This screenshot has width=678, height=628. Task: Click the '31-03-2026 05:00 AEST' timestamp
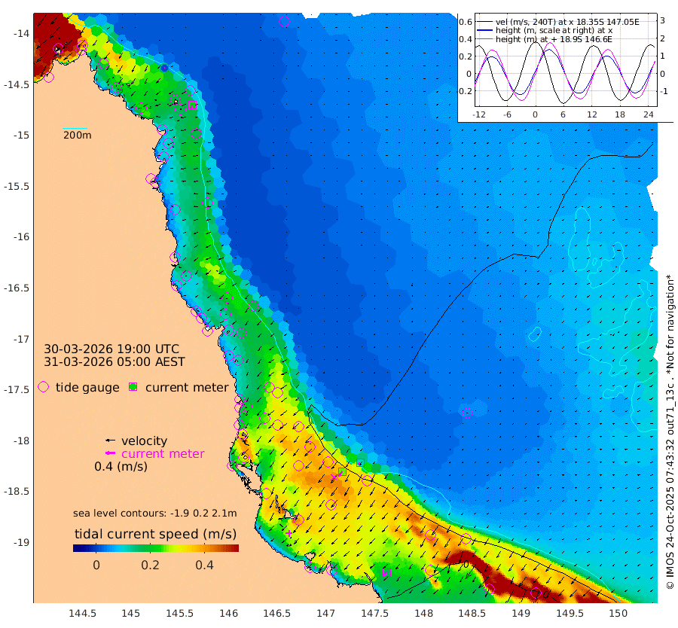tap(115, 361)
